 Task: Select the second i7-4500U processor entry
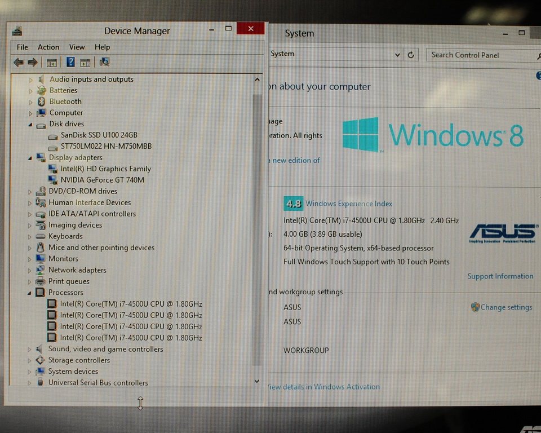coord(131,315)
